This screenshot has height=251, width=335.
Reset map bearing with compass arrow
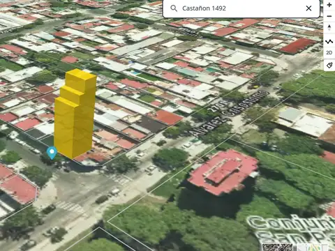coord(329,28)
